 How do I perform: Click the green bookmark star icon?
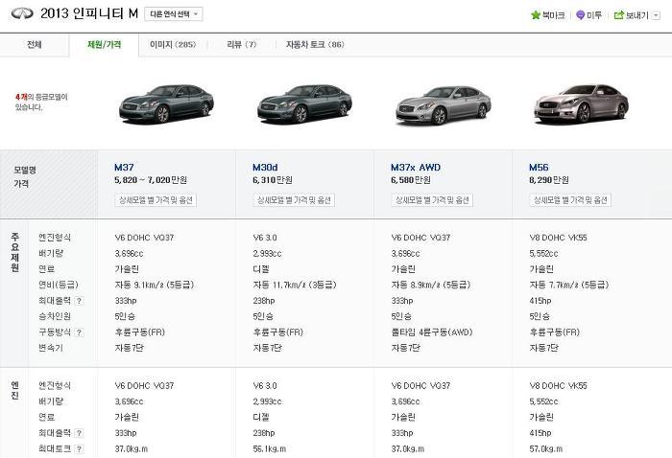pos(536,15)
